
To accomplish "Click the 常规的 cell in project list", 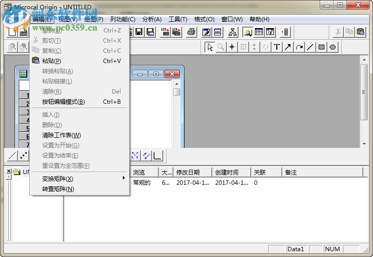I will (142, 183).
